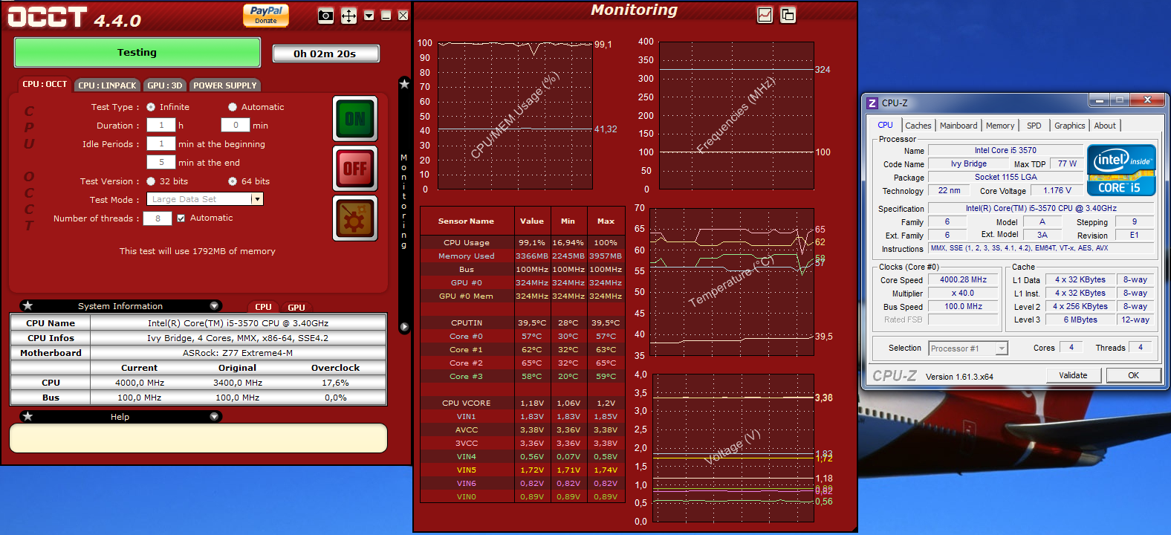Open the Mainboard tab in CPU-Z
1171x535 pixels.
(x=958, y=126)
